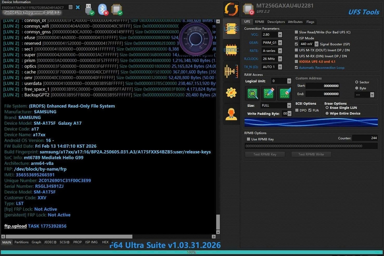The image size is (384, 256).
Task: Open the UFS chip mode in sidebar
Action: tap(231, 29)
